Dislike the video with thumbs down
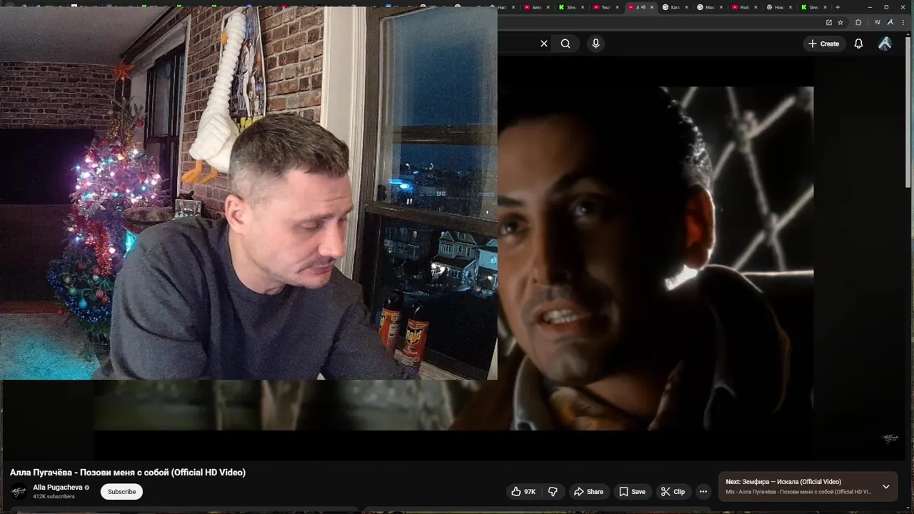 tap(553, 491)
